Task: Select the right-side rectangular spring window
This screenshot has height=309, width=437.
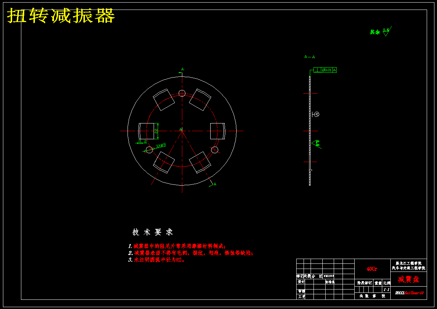Action: tap(217, 131)
